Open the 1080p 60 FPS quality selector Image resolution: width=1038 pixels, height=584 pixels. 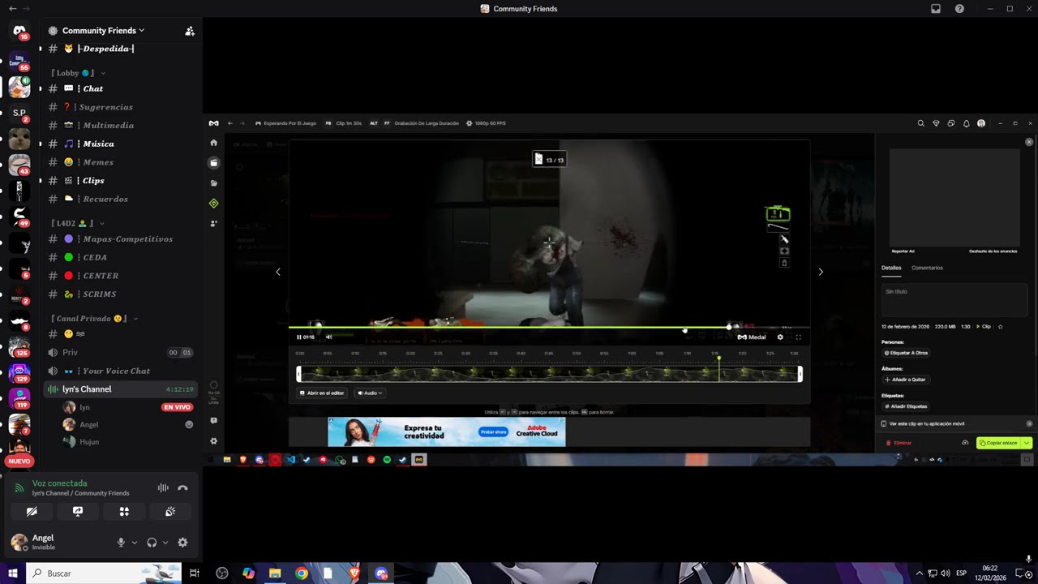[487, 123]
